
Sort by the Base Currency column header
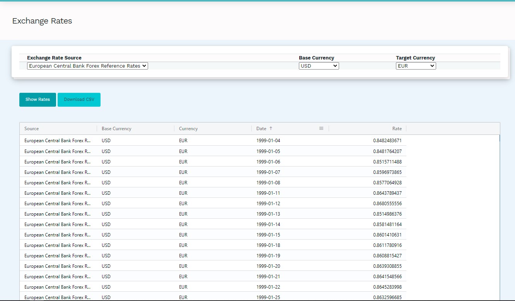[x=116, y=129]
